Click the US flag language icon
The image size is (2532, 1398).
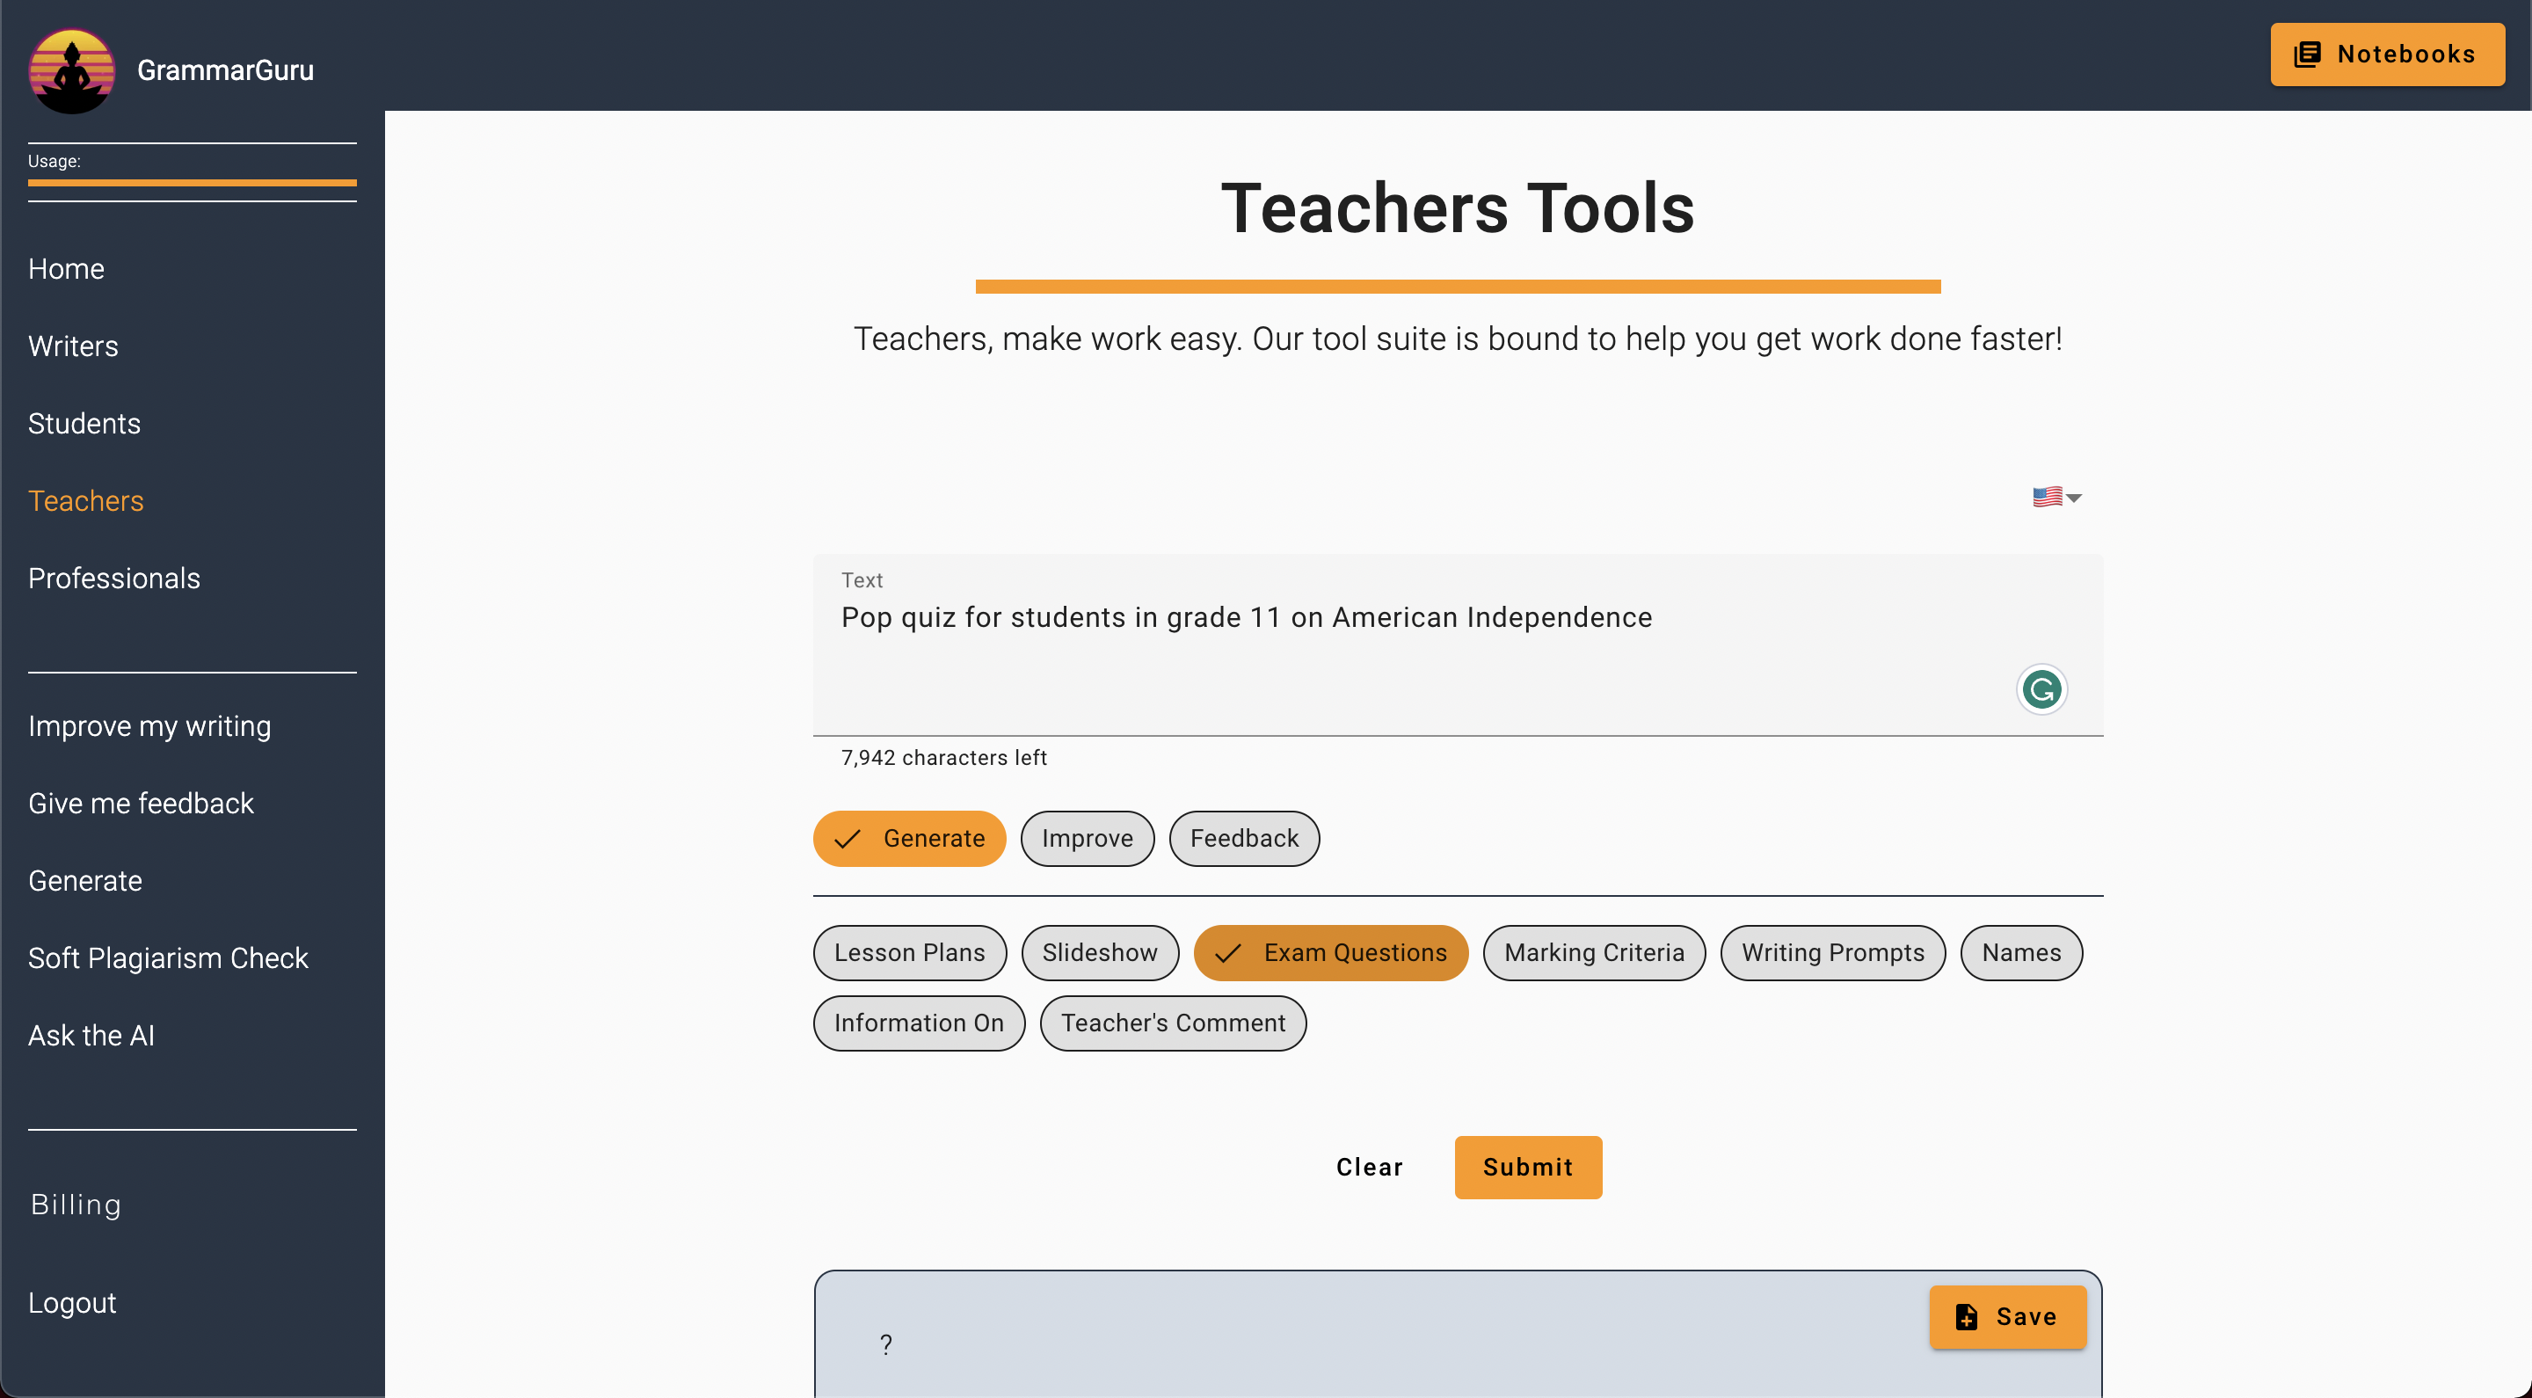click(x=2048, y=498)
